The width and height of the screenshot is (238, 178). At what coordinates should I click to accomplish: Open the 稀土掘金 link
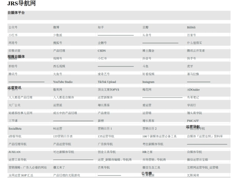click(x=148, y=51)
